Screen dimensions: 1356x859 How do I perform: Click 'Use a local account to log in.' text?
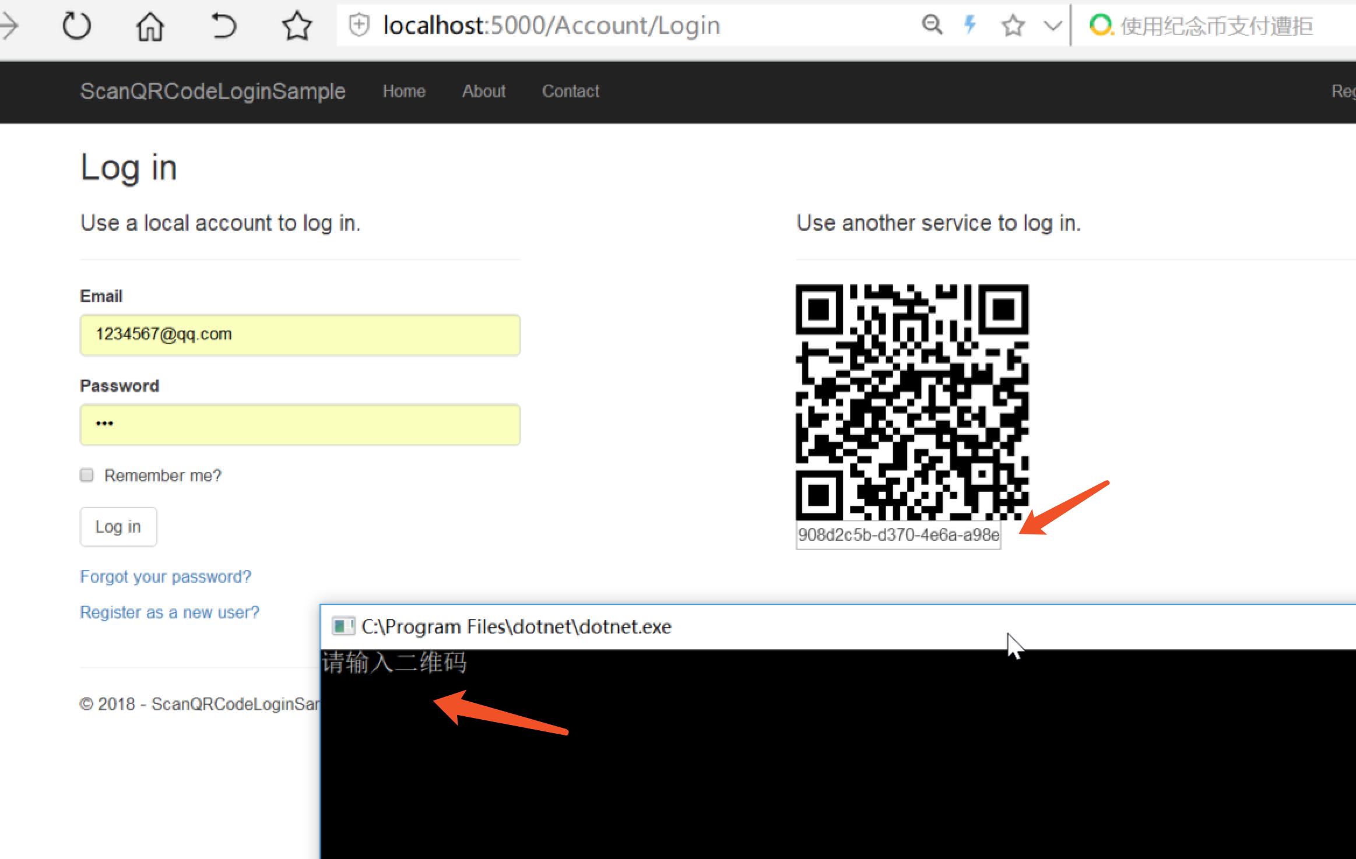tap(220, 224)
